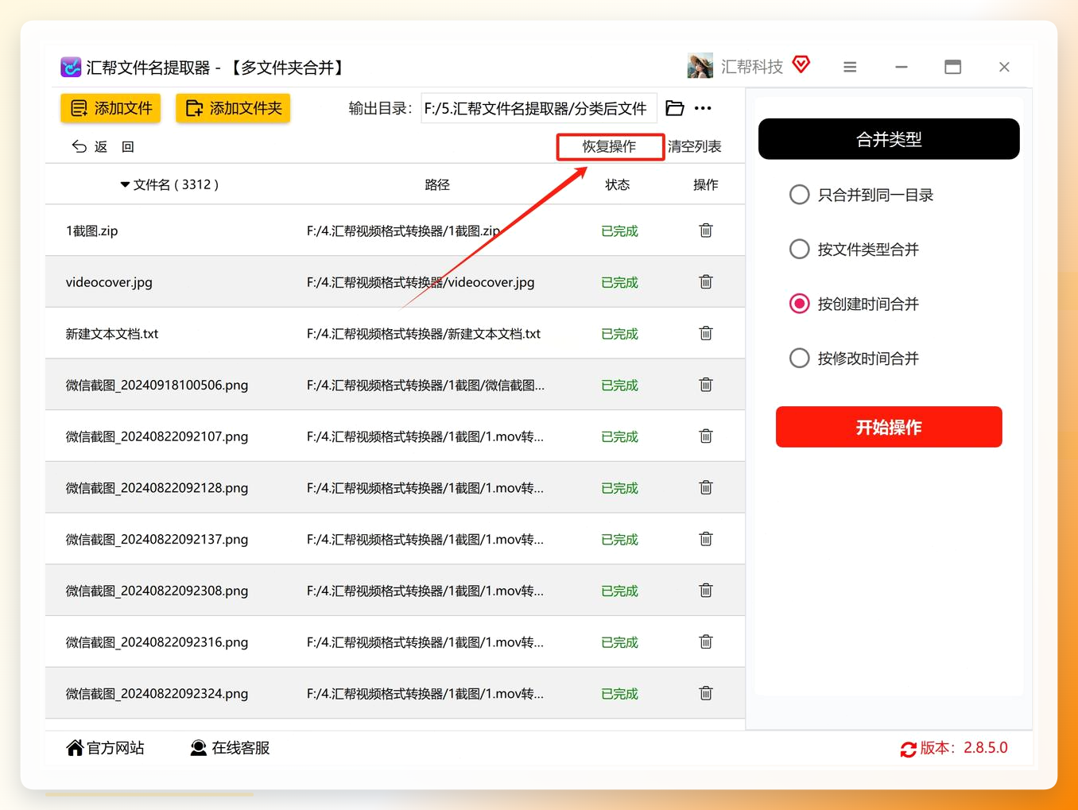Viewport: 1078px width, 810px height.
Task: Start merging with 开始操作 button
Action: pos(889,427)
